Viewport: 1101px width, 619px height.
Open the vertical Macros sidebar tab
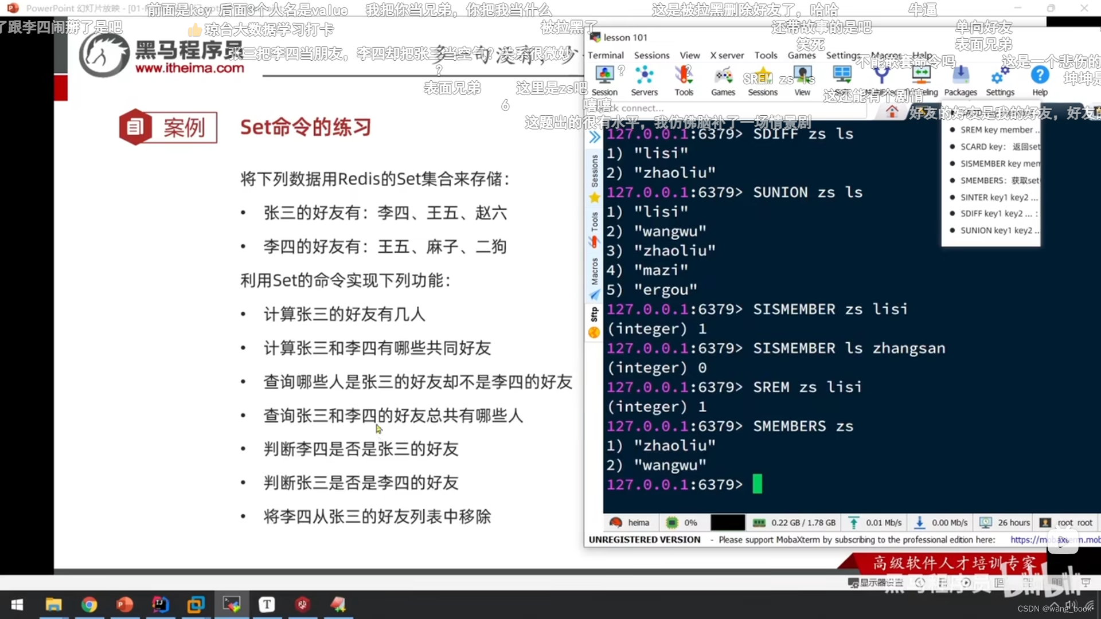tap(595, 271)
